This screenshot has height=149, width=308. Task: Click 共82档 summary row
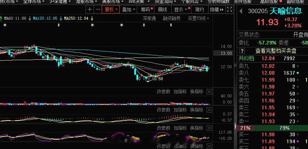coord(273,58)
